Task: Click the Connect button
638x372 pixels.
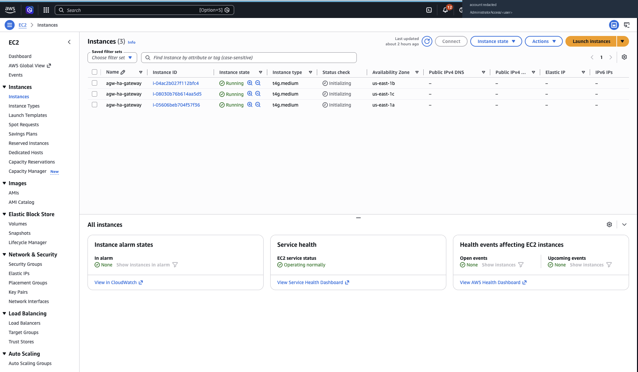Action: tap(451, 41)
